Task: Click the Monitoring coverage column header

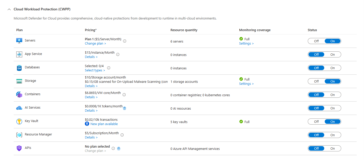Action: click(255, 30)
